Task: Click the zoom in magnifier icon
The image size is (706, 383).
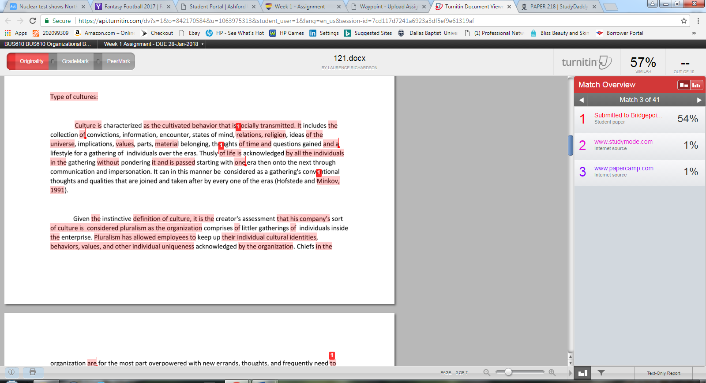Action: point(552,372)
